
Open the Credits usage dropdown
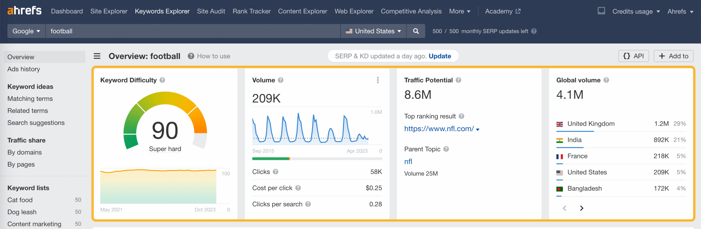[636, 11]
